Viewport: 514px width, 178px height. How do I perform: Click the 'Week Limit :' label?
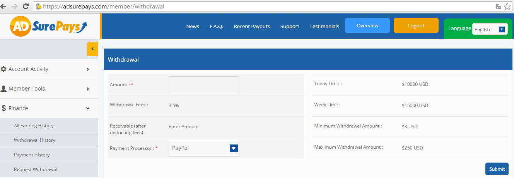coord(328,105)
